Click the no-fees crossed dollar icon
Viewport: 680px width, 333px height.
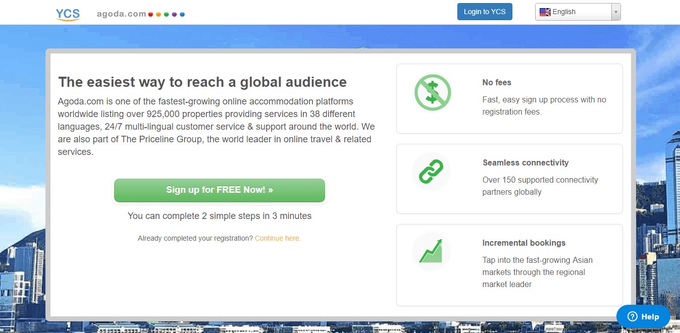tap(432, 92)
